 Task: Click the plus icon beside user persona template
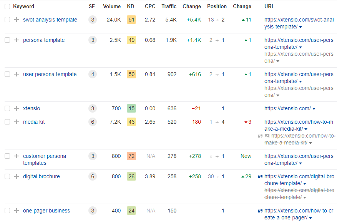coord(17,75)
